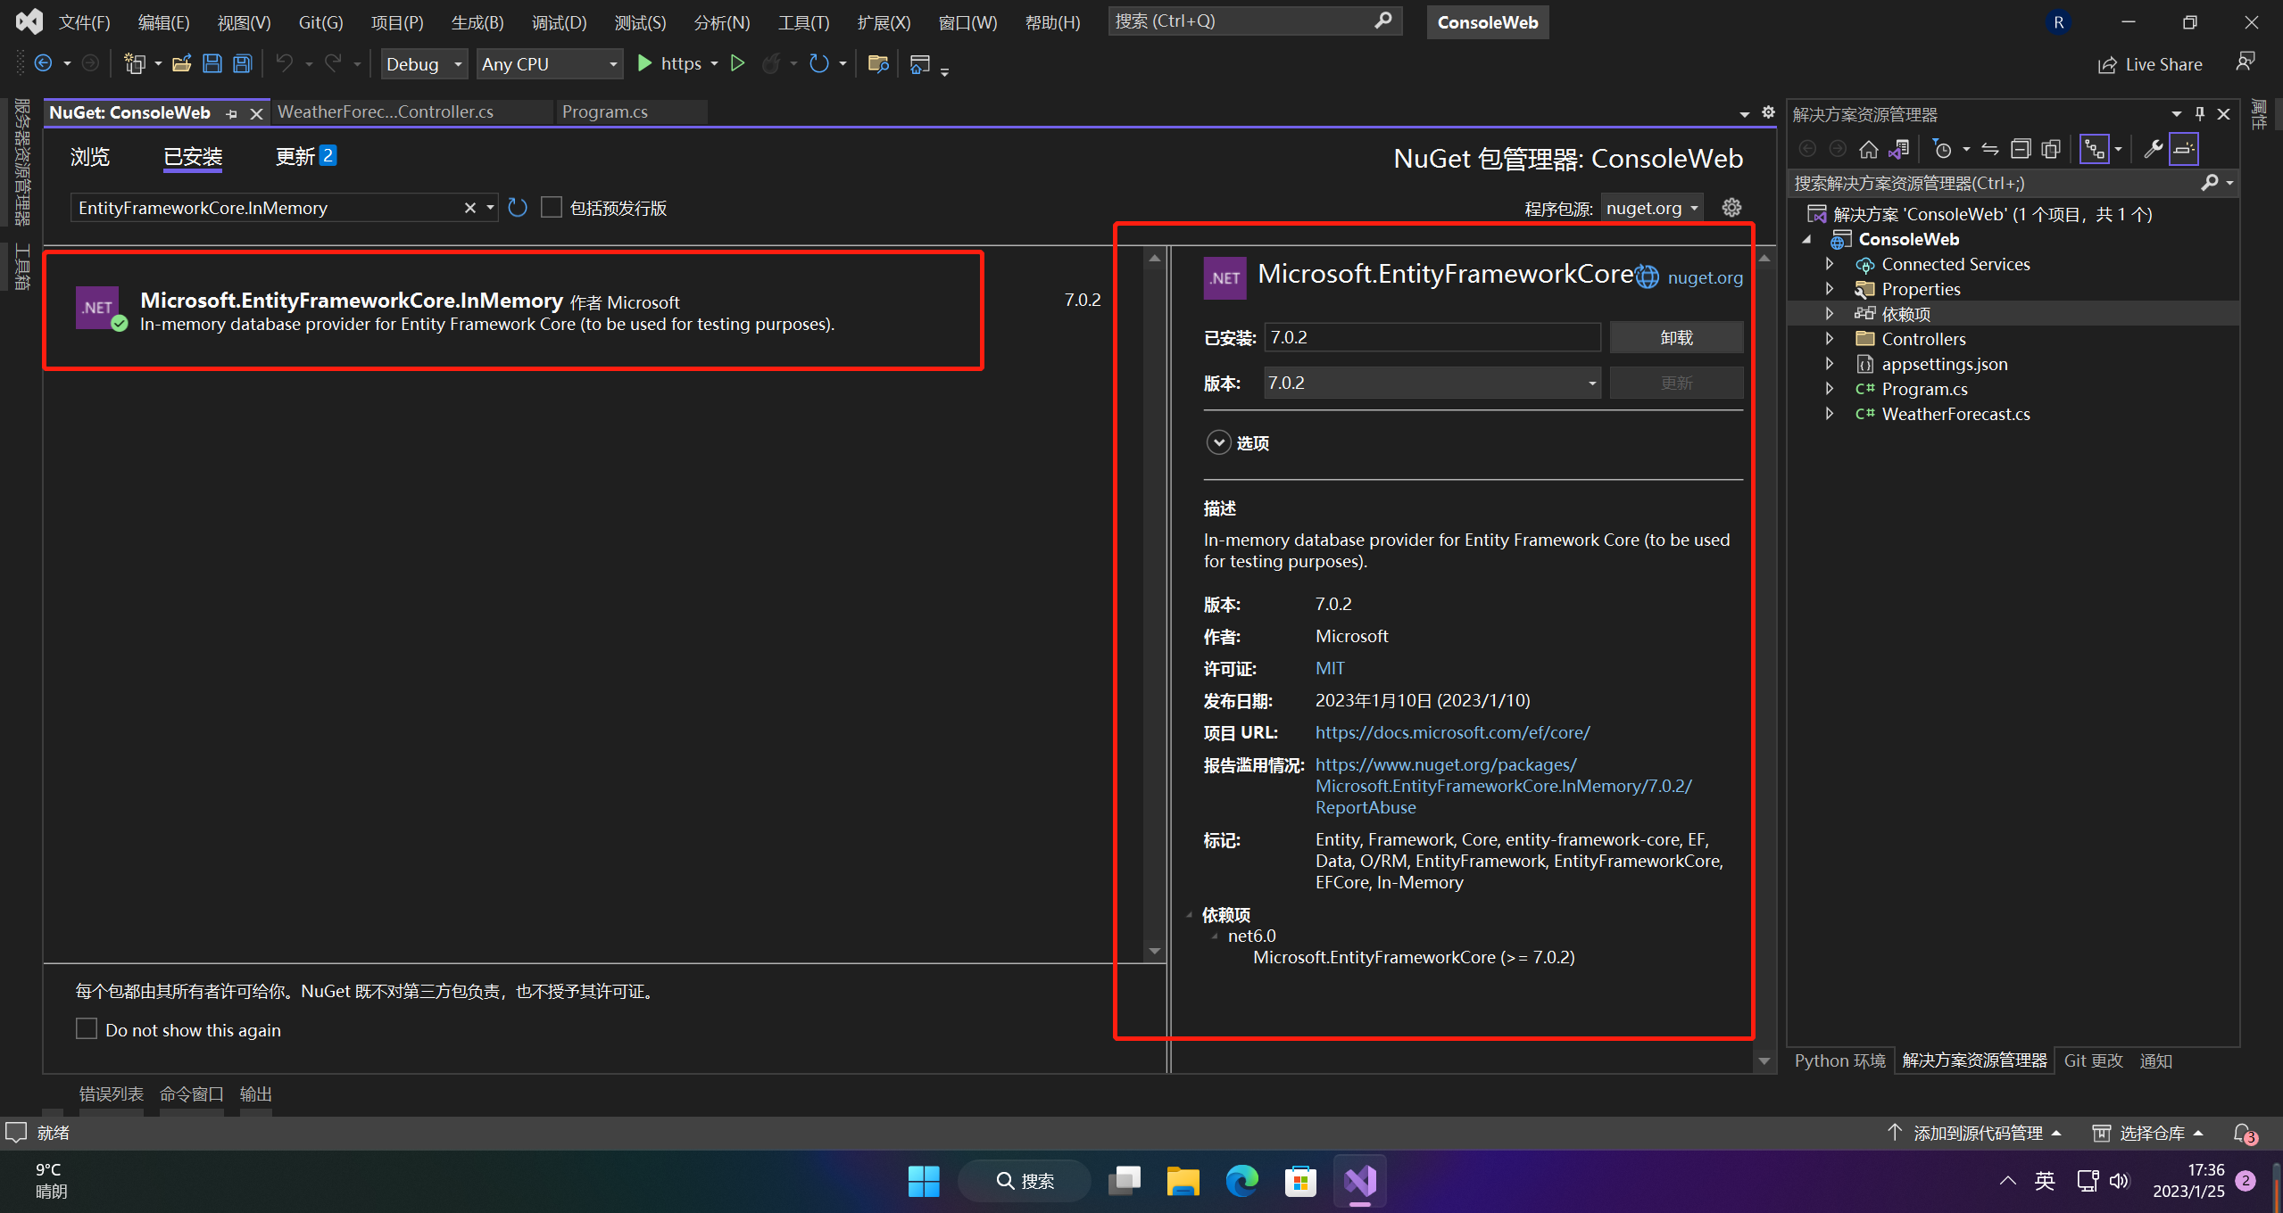
Task: Expand the Controllers folder node
Action: [x=1830, y=339]
